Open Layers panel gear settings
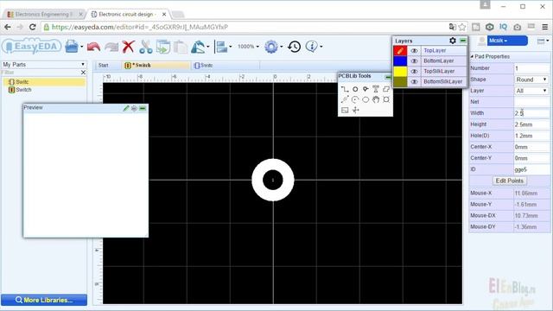Viewport: 553px width, 311px height. click(x=453, y=41)
